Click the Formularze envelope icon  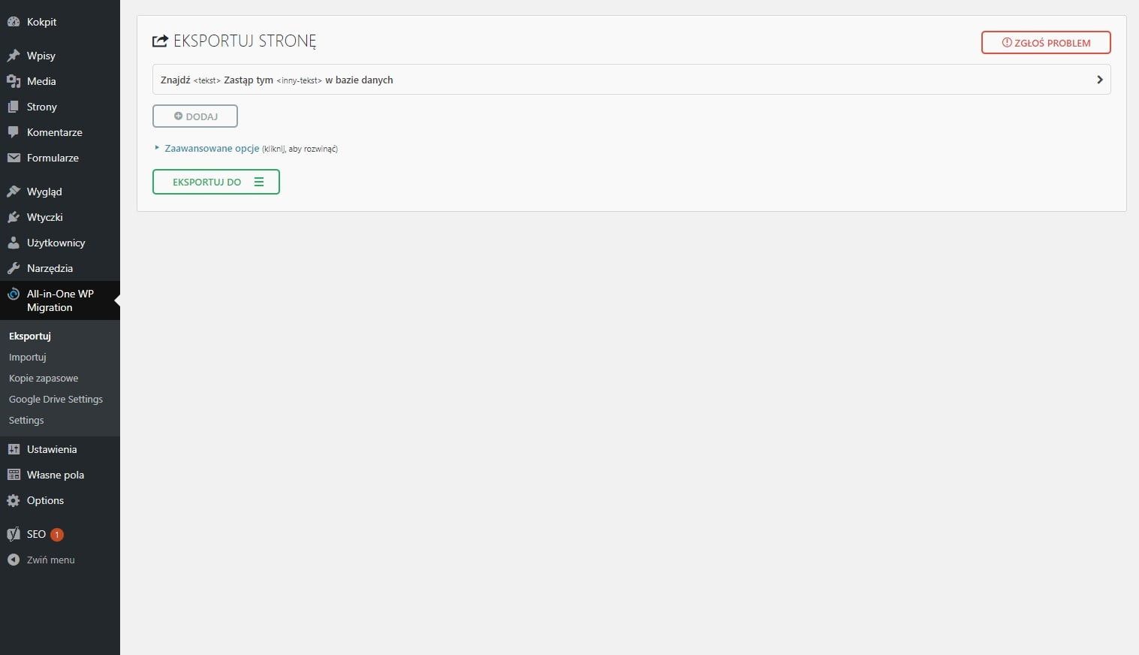click(14, 158)
